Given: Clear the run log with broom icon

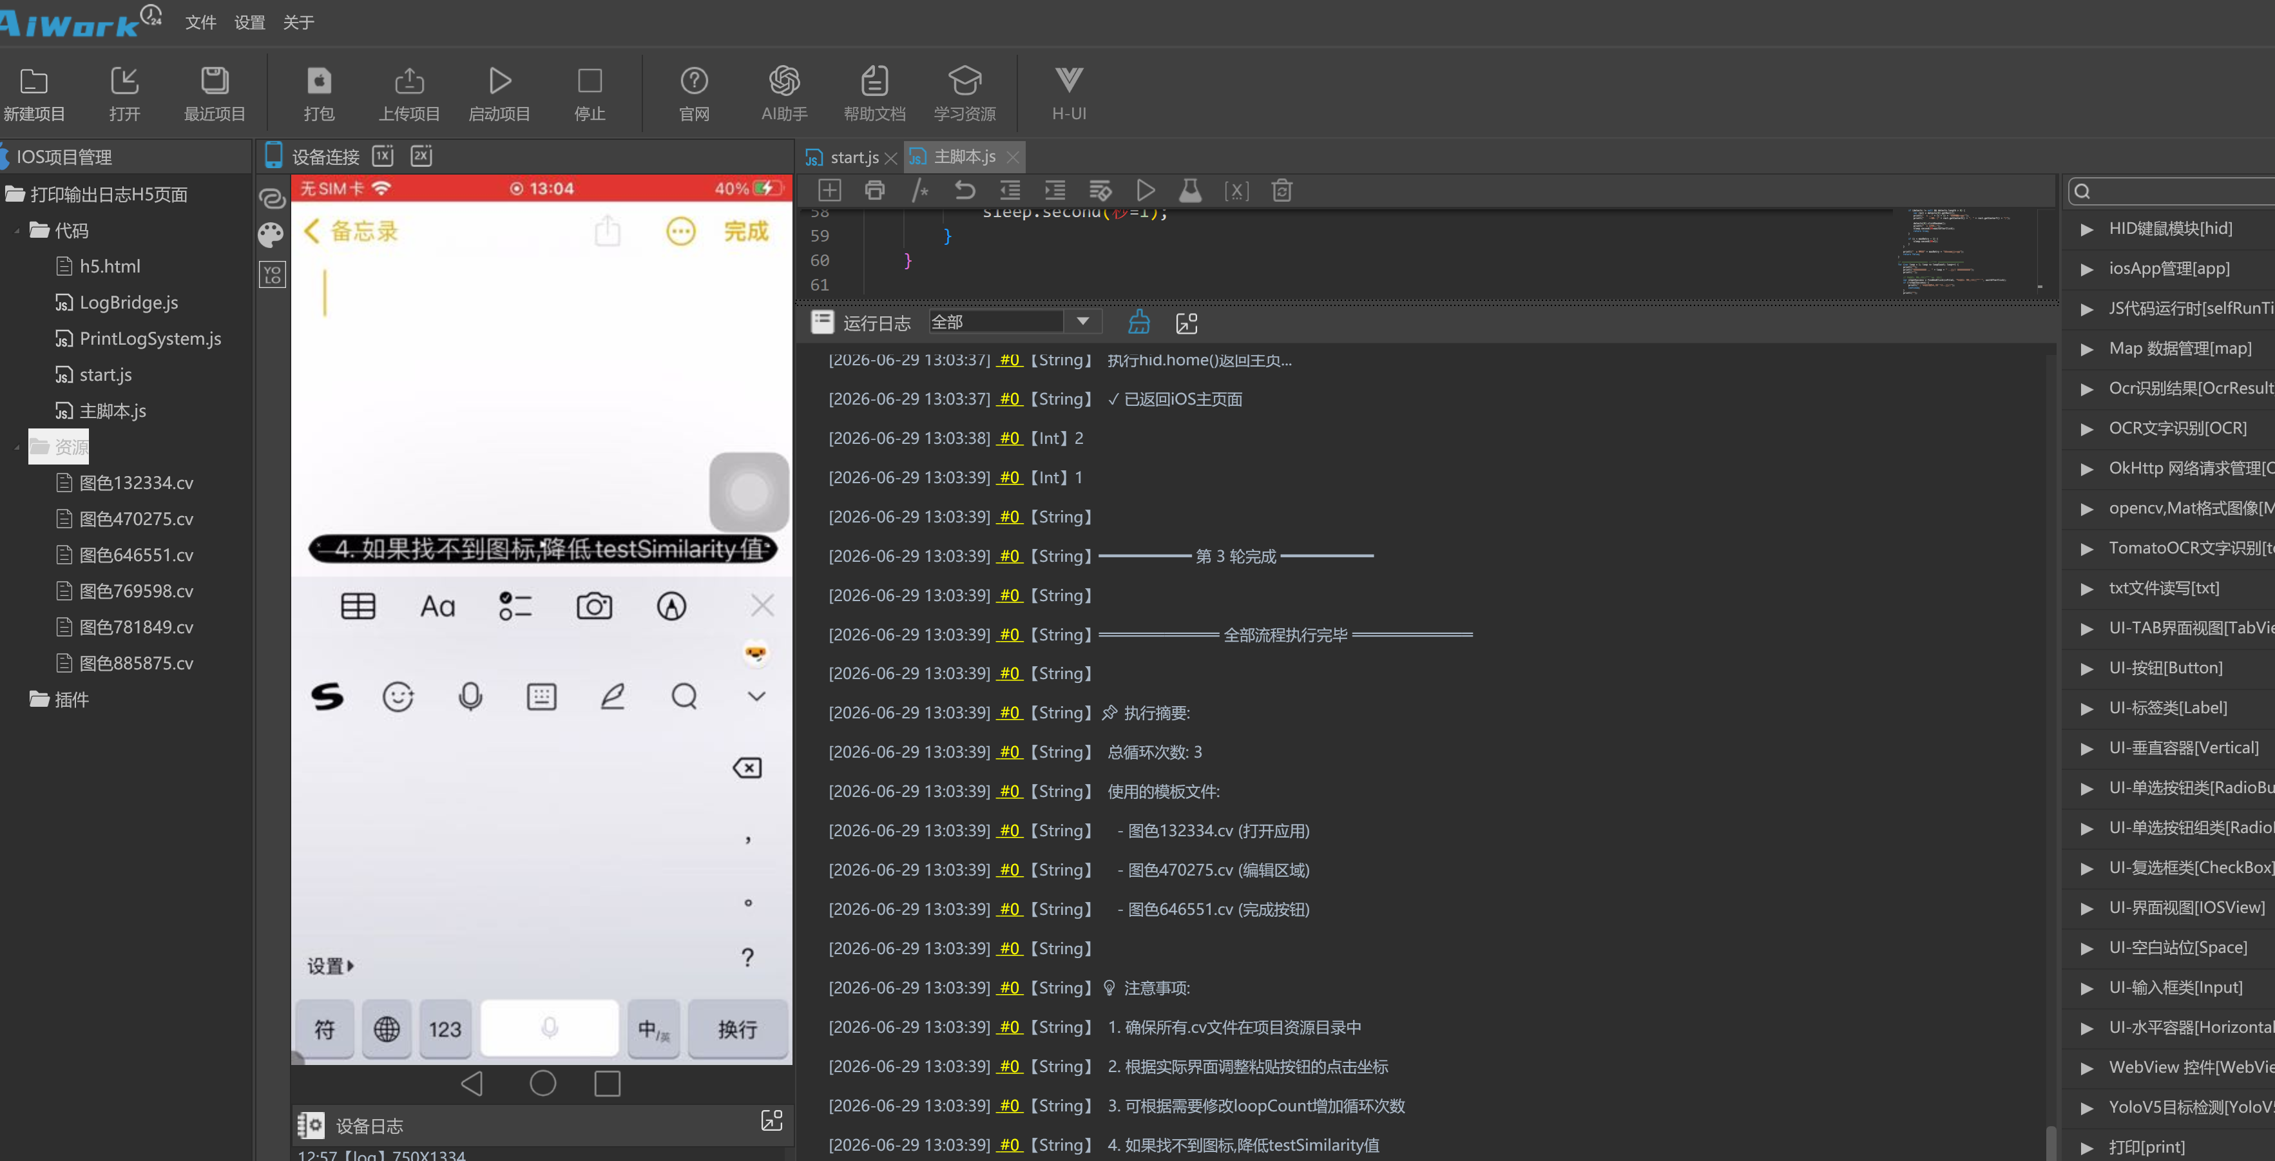Looking at the screenshot, I should pyautogui.click(x=1138, y=322).
